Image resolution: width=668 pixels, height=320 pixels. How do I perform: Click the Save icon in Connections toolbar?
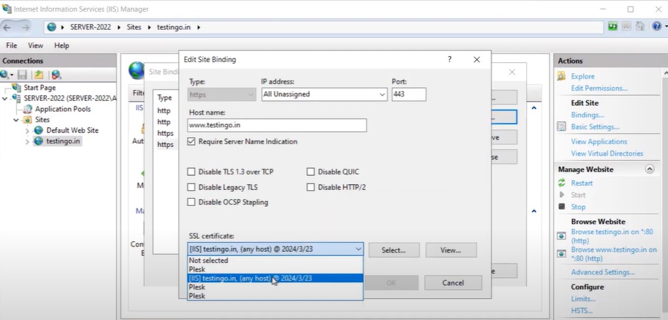(22, 75)
